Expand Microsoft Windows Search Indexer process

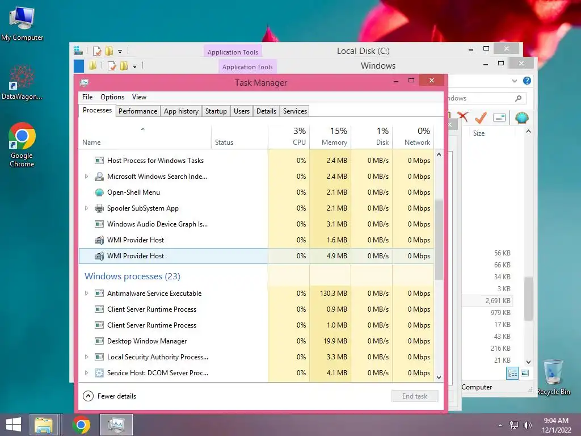[x=86, y=177]
